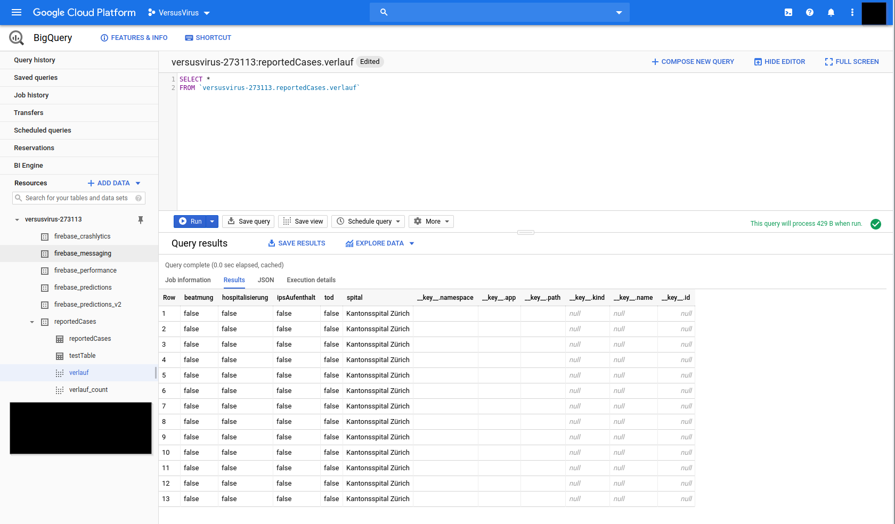The width and height of the screenshot is (895, 524).
Task: Click the green query validation checkmark
Action: [876, 224]
